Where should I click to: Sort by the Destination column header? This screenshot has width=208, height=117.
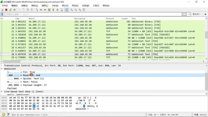pyautogui.click(x=80, y=19)
